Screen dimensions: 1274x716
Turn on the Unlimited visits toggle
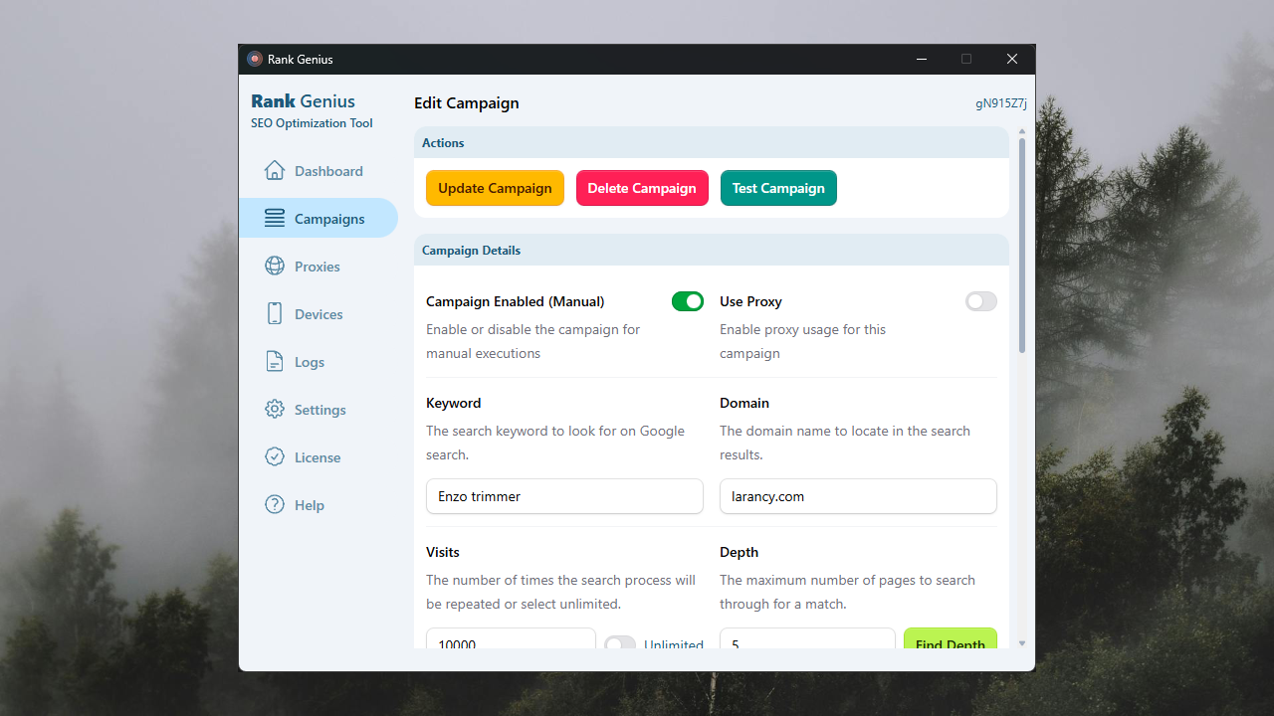pos(620,643)
